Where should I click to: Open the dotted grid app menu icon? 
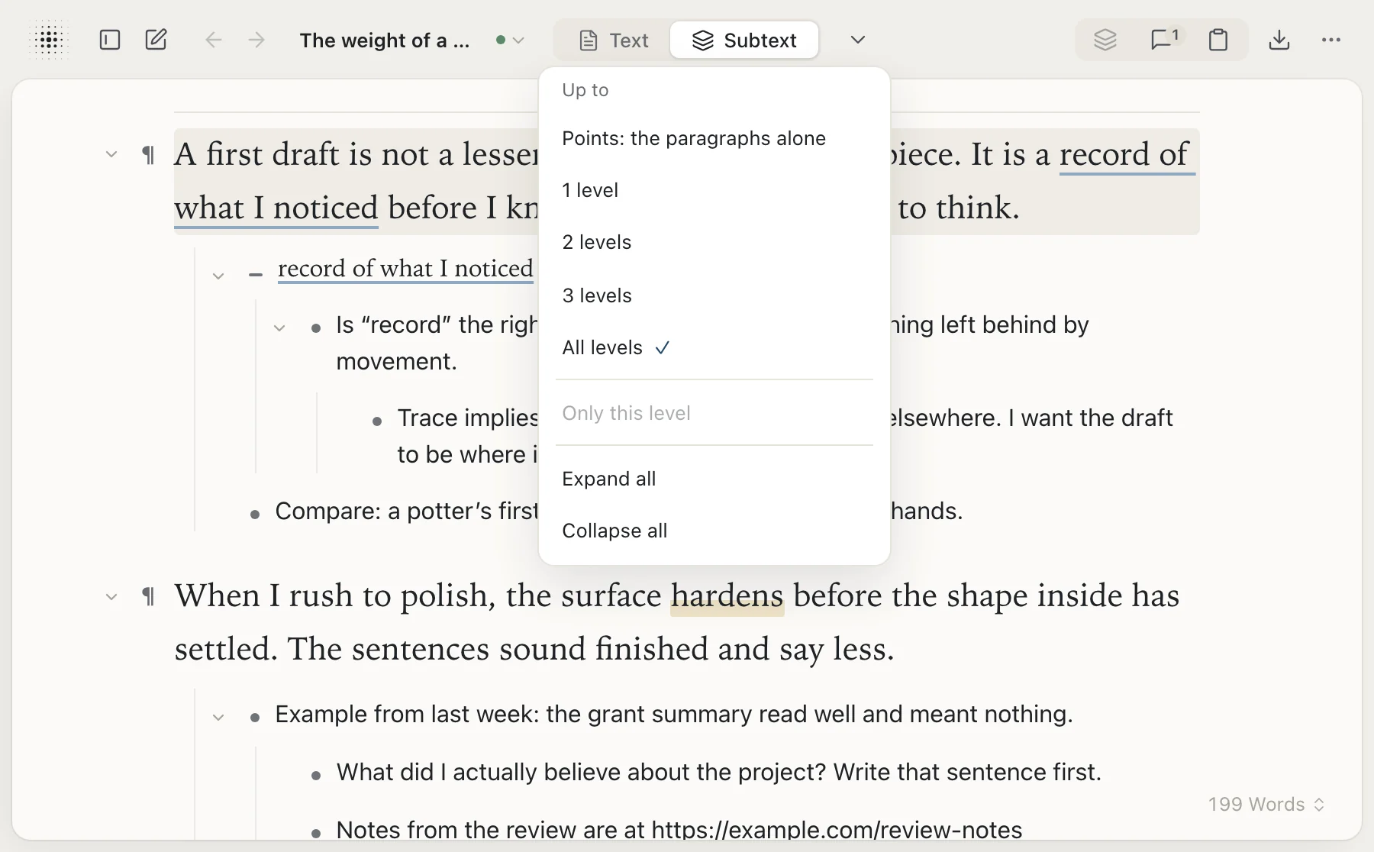(x=49, y=40)
